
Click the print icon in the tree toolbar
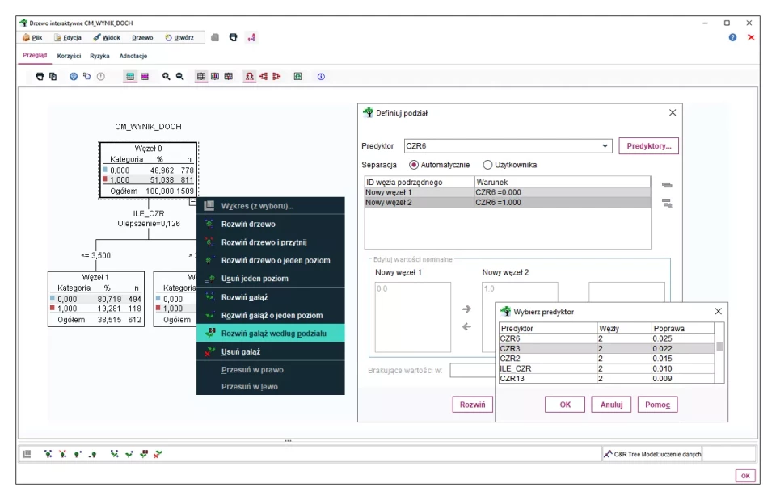(40, 77)
